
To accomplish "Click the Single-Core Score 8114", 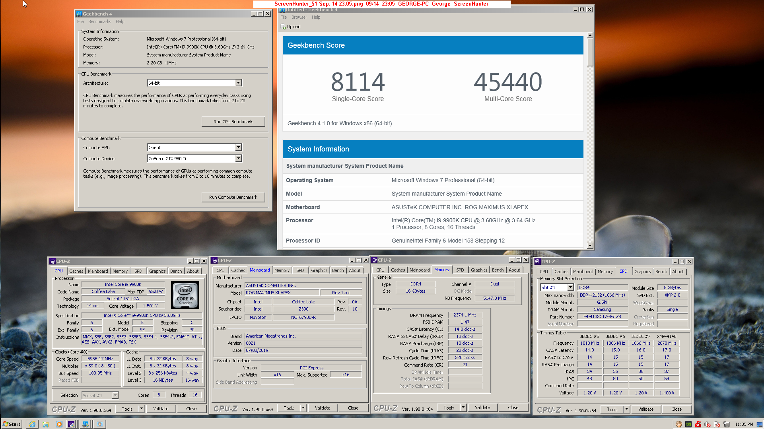I will coord(358,82).
